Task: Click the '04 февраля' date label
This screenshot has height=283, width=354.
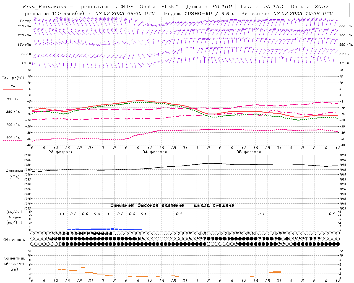Action: tap(155, 152)
